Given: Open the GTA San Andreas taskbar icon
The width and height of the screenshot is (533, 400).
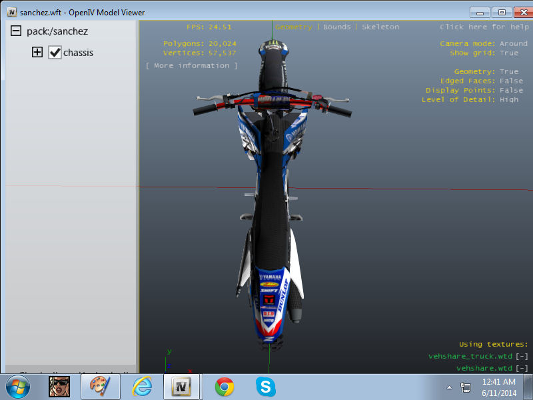Looking at the screenshot, I should [59, 387].
